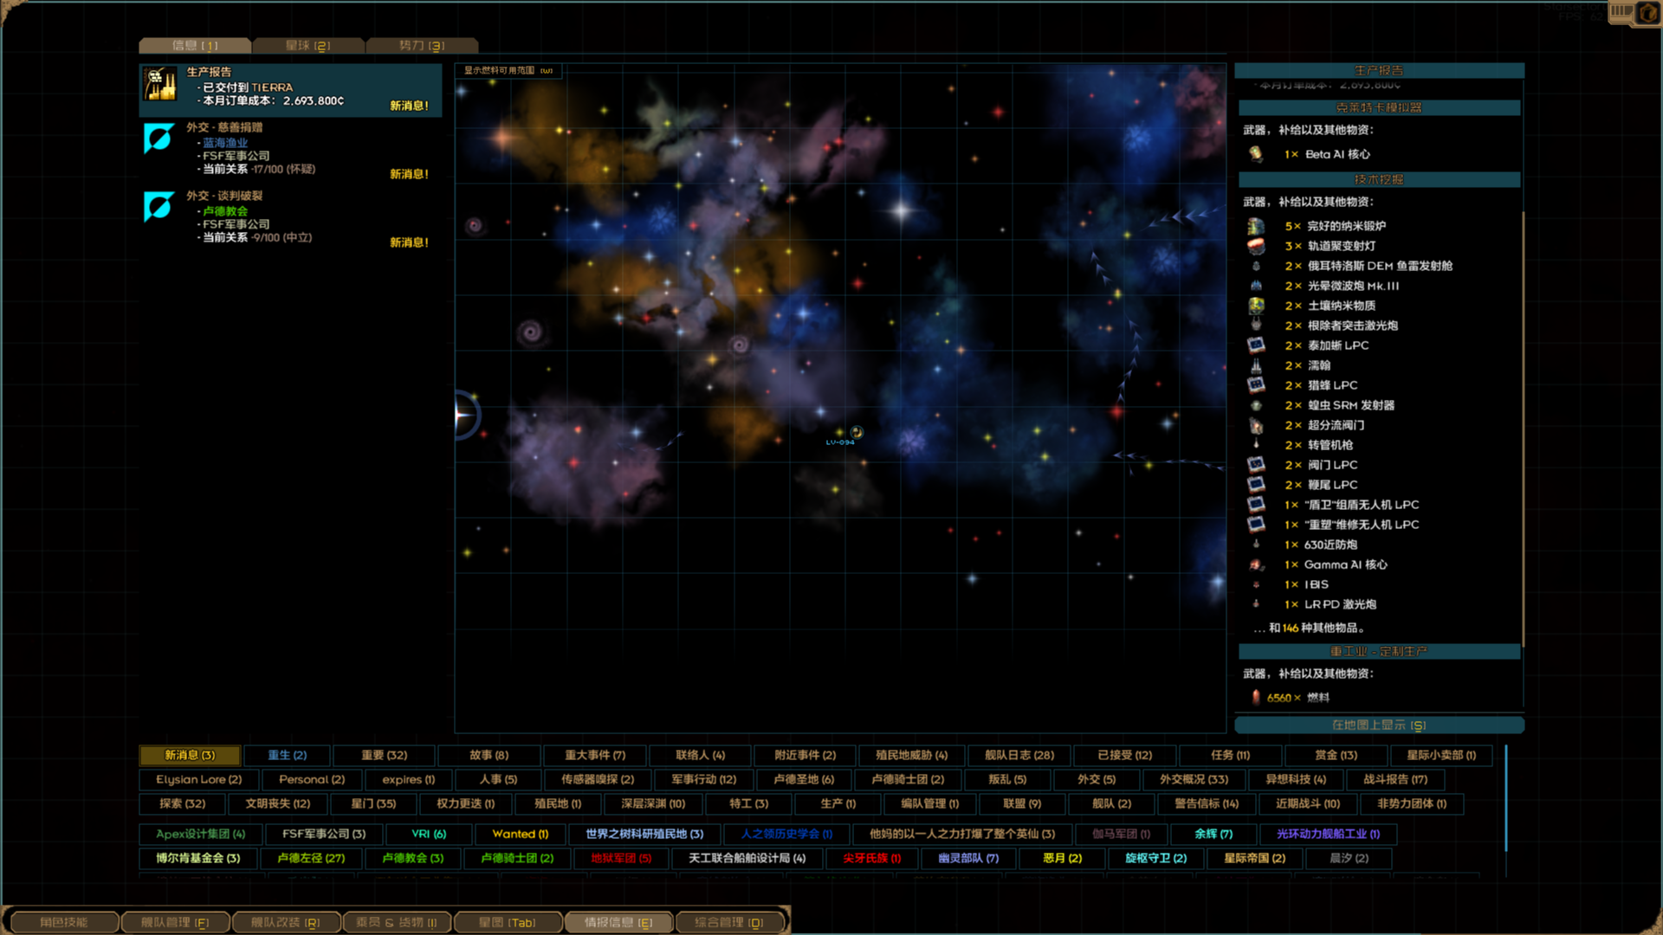The image size is (1663, 935).
Task: Open the 舰队管理 [F] bottom tab
Action: tap(175, 922)
